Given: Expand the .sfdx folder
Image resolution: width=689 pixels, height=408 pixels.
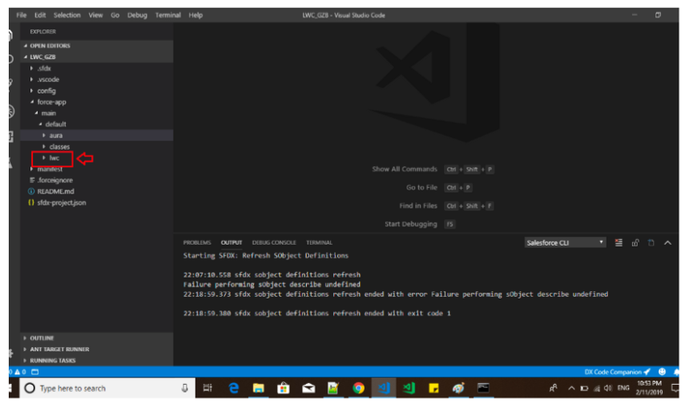Looking at the screenshot, I should [96, 69].
